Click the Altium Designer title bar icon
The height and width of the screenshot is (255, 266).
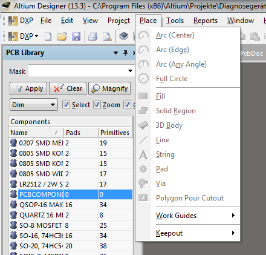click(x=6, y=5)
